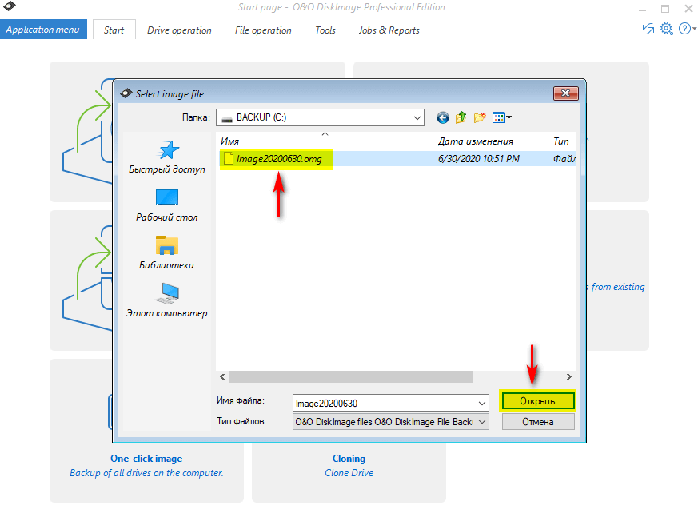
Task: Click the Отмена button
Action: coord(538,422)
